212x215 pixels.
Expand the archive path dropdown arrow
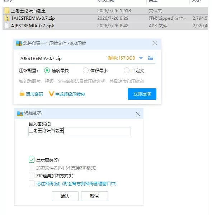(x=141, y=58)
